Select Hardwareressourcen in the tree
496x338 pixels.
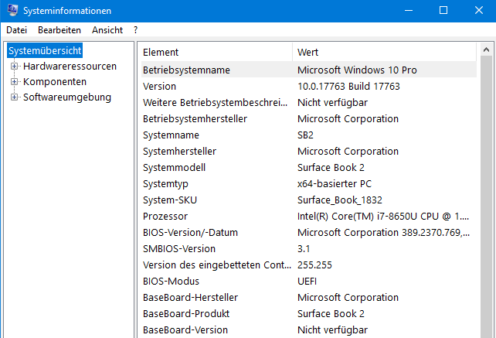coord(70,67)
